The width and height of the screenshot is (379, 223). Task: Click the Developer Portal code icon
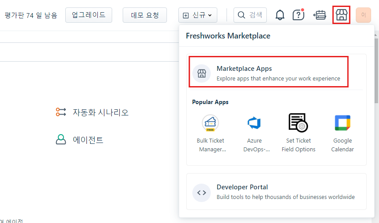[x=202, y=192]
